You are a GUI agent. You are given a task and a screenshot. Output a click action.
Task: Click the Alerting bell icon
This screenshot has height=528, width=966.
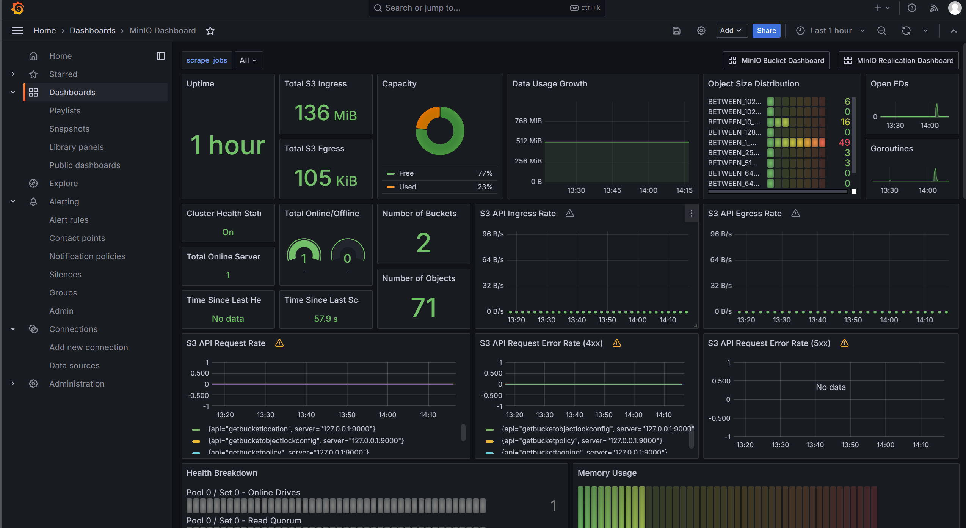[x=33, y=201]
